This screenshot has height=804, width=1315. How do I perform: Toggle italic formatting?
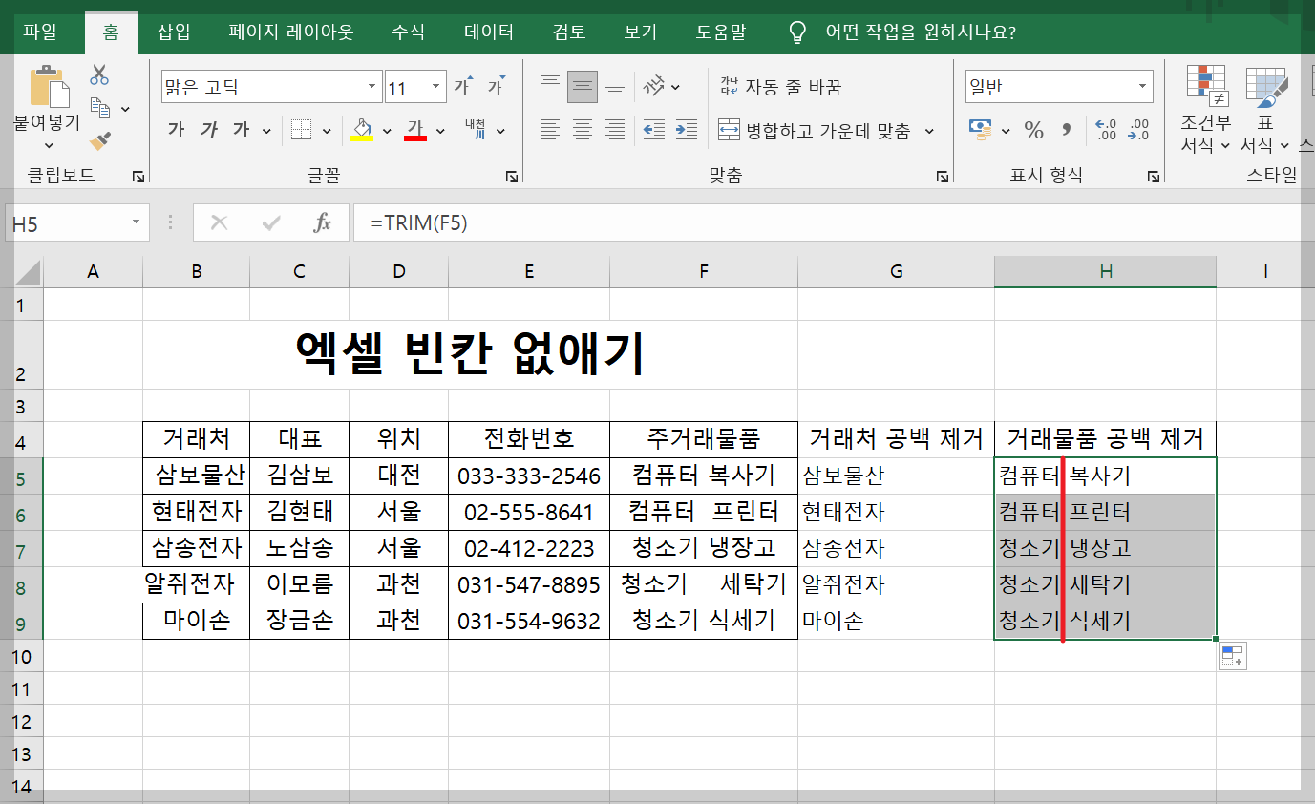pos(208,130)
